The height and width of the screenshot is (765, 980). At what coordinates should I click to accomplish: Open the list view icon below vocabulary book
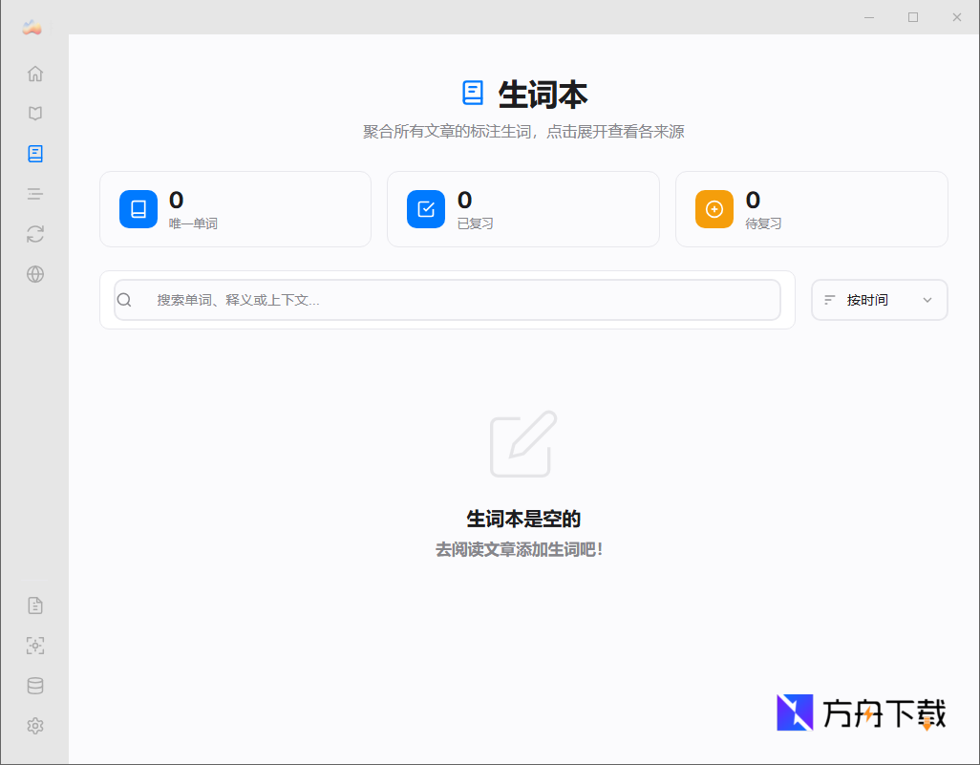[34, 193]
